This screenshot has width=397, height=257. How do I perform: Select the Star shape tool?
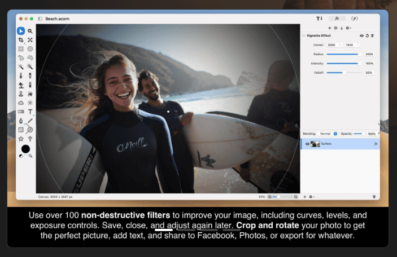click(21, 139)
